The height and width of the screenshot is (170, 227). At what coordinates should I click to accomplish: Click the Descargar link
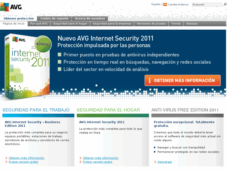pyautogui.click(x=165, y=162)
